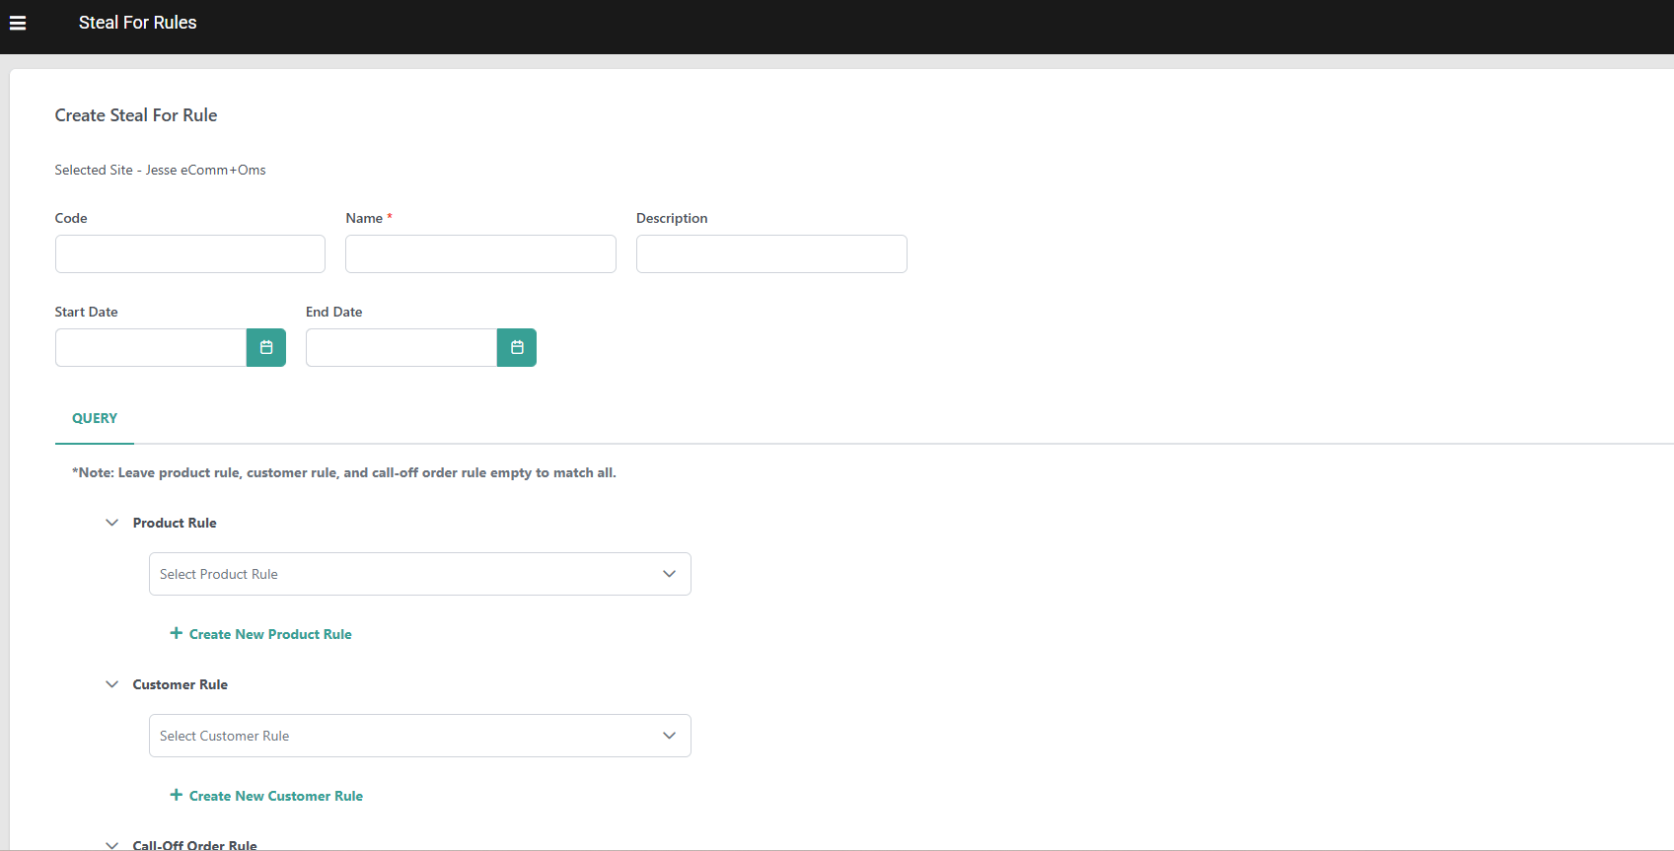The width and height of the screenshot is (1674, 851).
Task: Collapse the Customer Rule section
Action: tap(112, 684)
